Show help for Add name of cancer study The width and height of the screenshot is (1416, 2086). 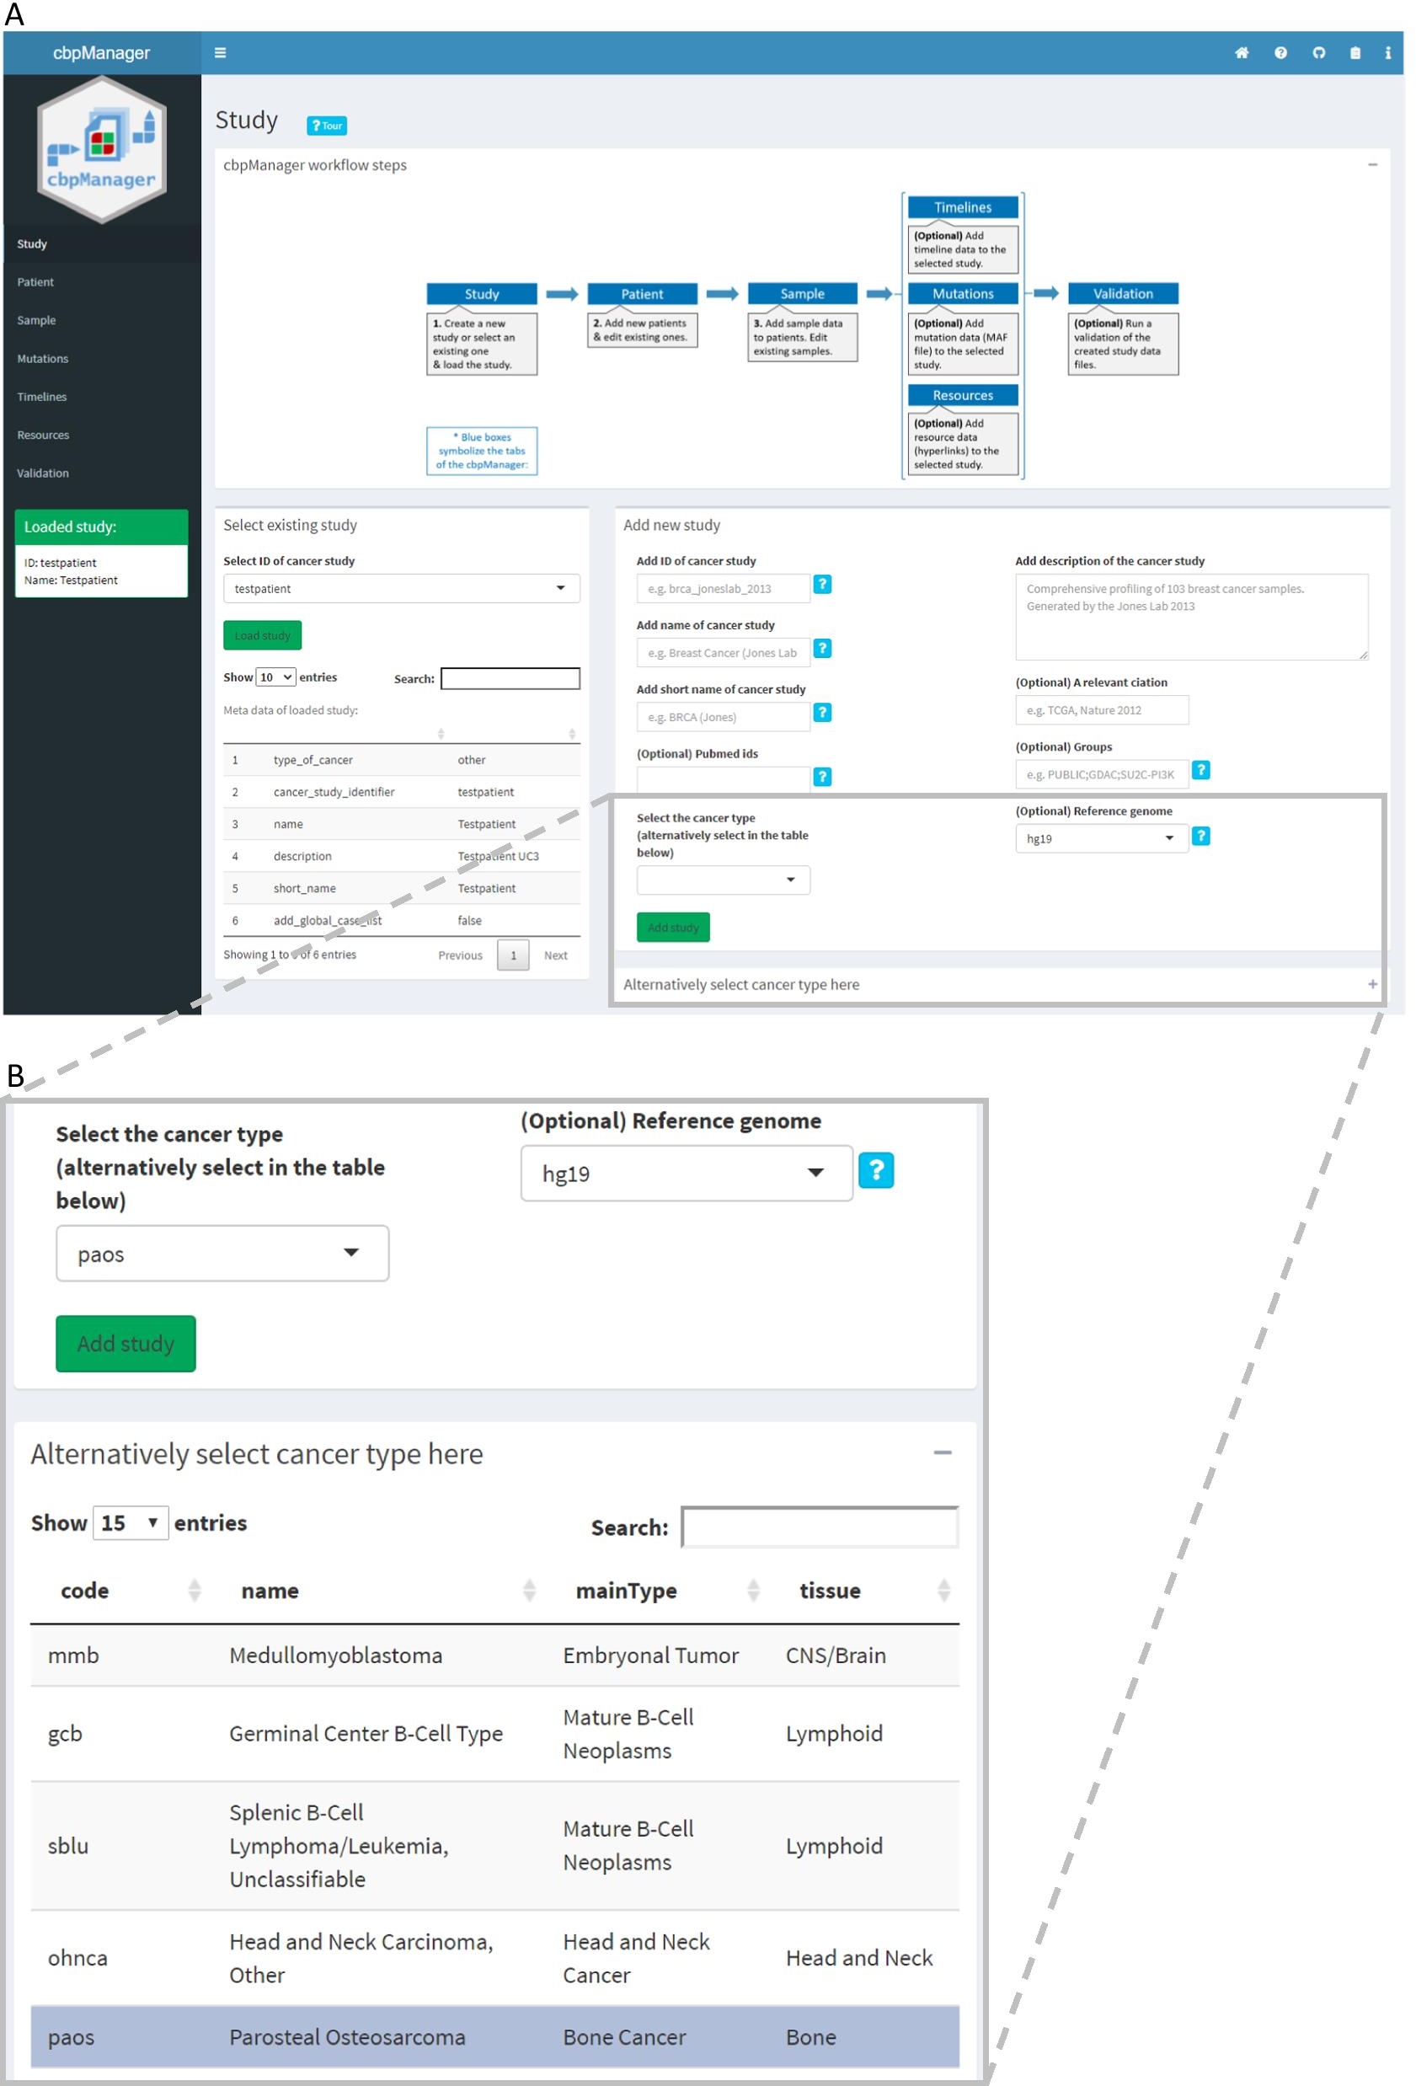tap(822, 648)
